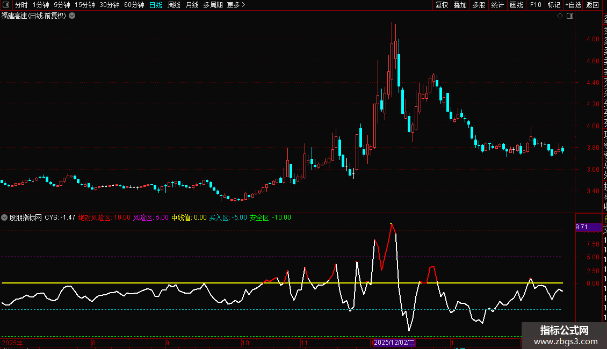Image resolution: width=607 pixels, height=349 pixels.
Task: Click the diamond icon in the chart corner
Action: click(560, 16)
